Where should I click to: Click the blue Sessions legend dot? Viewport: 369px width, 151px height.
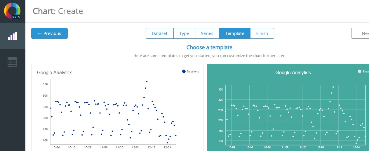click(184, 71)
